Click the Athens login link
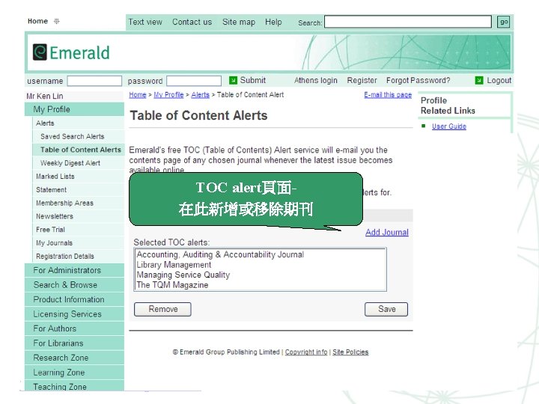Viewport: 539px width, 404px height. pyautogui.click(x=316, y=80)
